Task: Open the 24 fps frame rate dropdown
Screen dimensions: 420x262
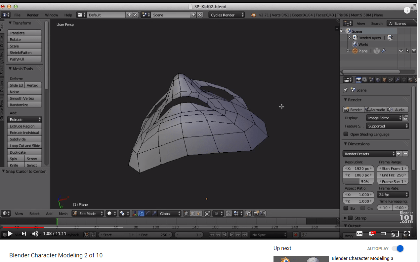Action: point(393,195)
